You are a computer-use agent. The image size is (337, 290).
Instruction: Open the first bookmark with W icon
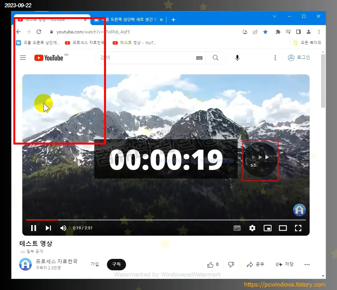(x=38, y=43)
